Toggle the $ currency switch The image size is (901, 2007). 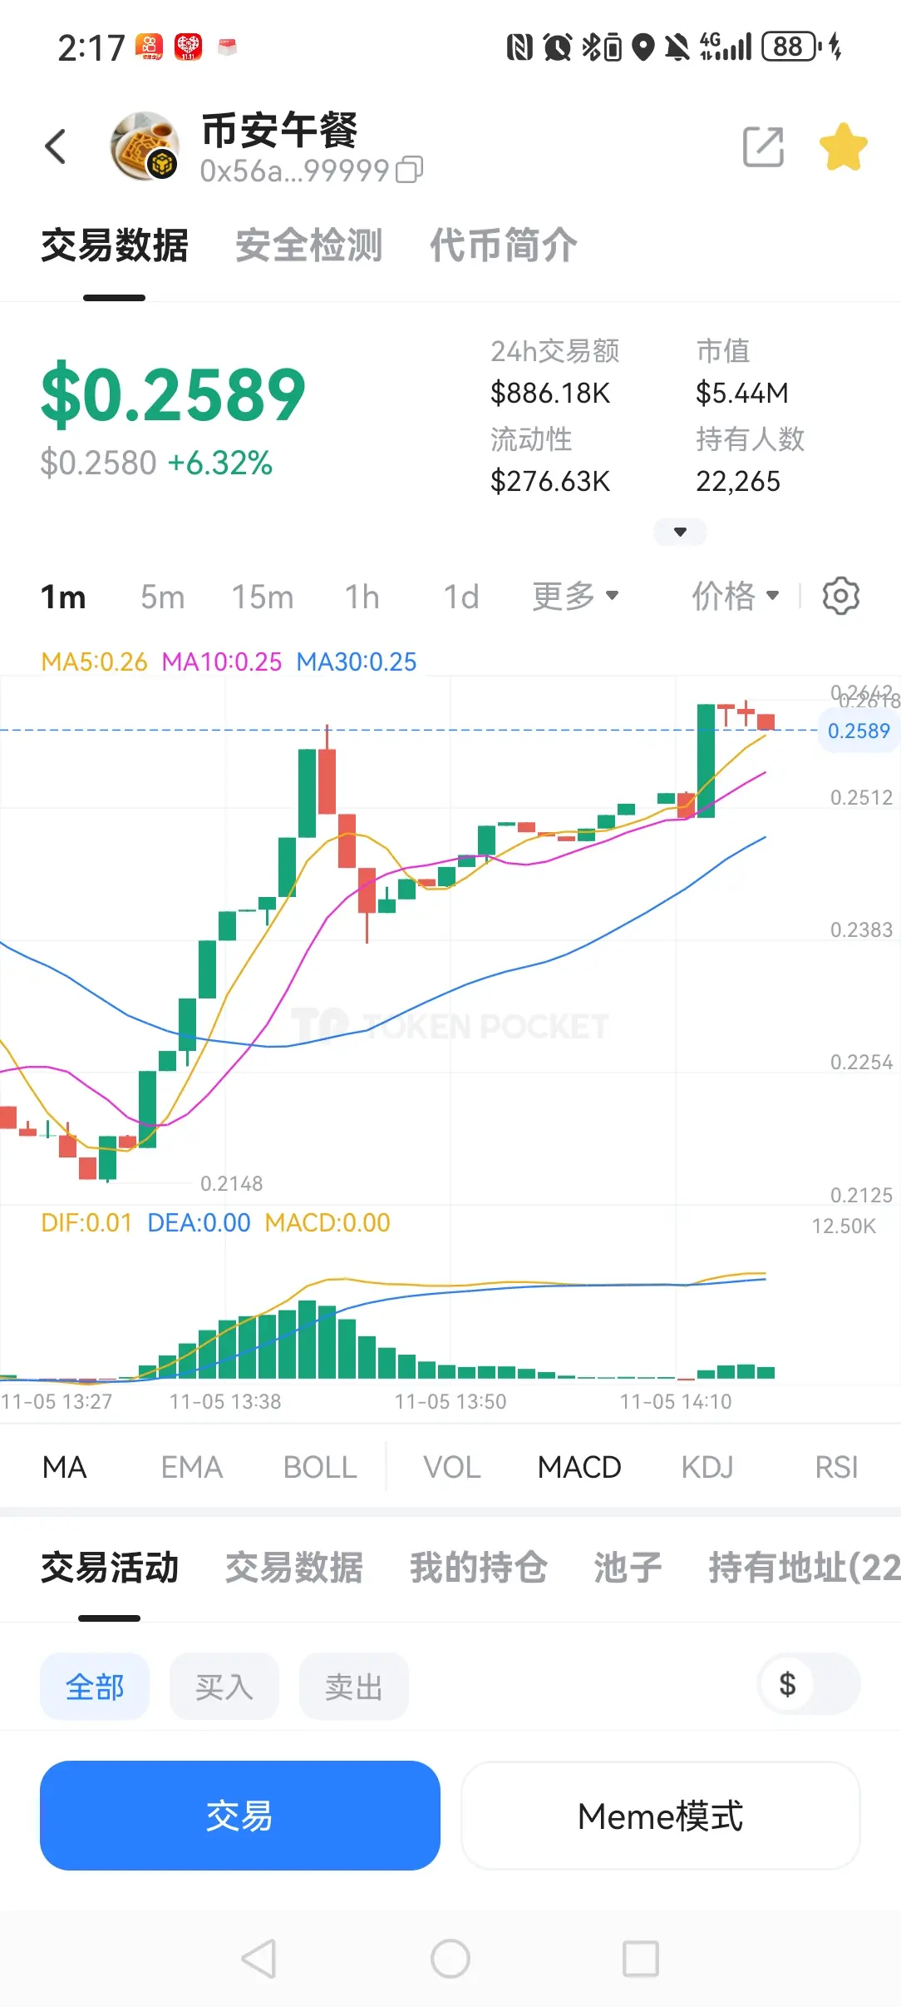pyautogui.click(x=810, y=1683)
